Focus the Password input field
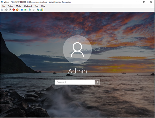 pyautogui.click(x=75, y=82)
